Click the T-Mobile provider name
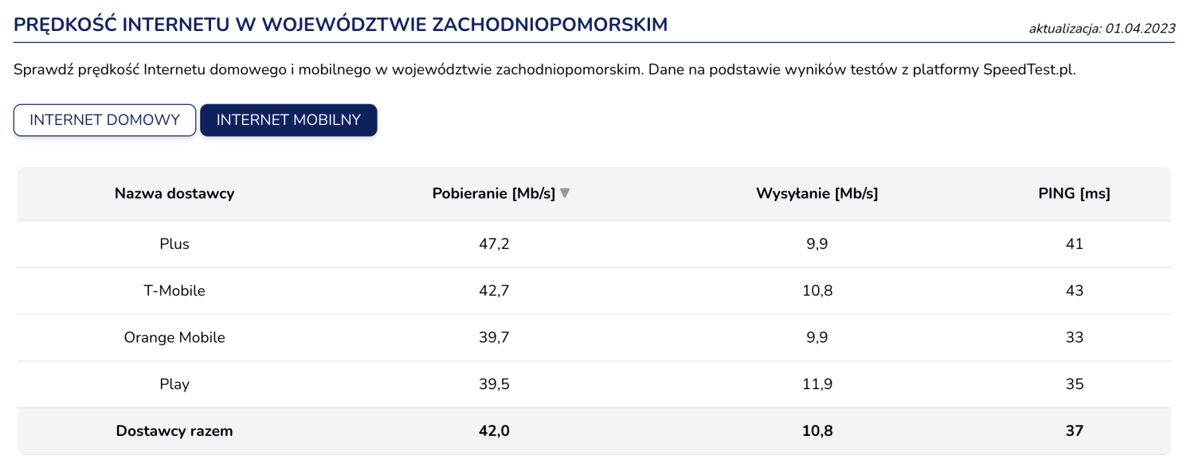 (174, 291)
